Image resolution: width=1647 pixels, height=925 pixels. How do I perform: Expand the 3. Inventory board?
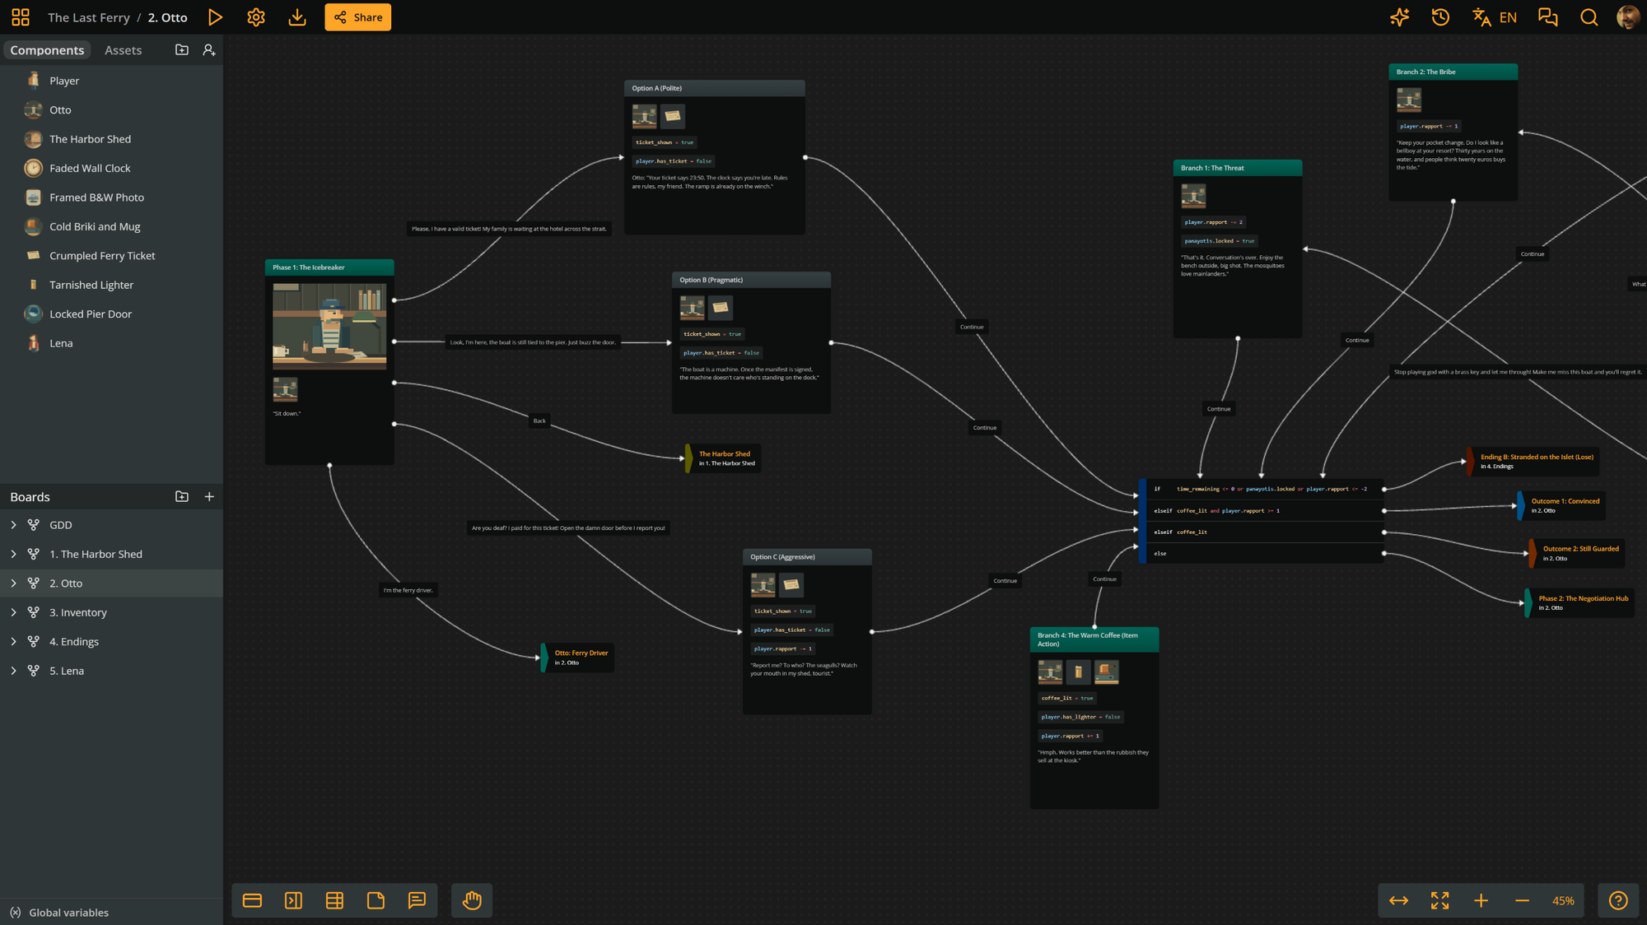coord(13,613)
